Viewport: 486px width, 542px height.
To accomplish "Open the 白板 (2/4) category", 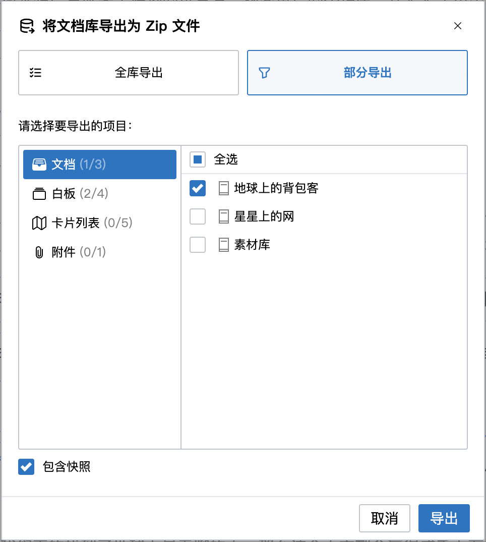I will pos(100,194).
